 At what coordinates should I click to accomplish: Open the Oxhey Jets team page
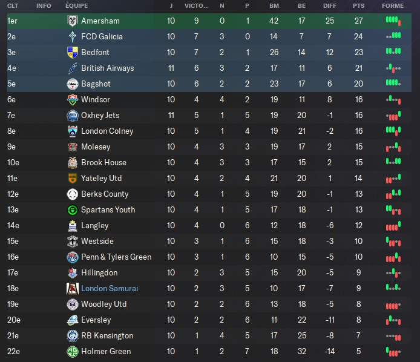(x=100, y=115)
